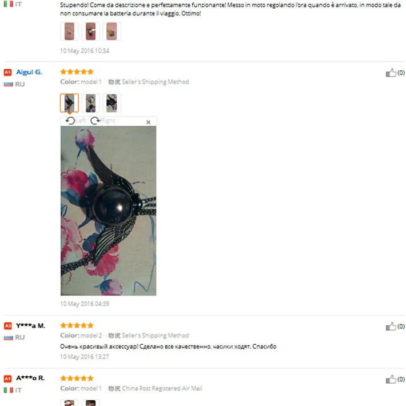Image resolution: width=406 pixels, height=406 pixels.
Task: Open second thumbnail in Italian review at top
Action: point(90,31)
